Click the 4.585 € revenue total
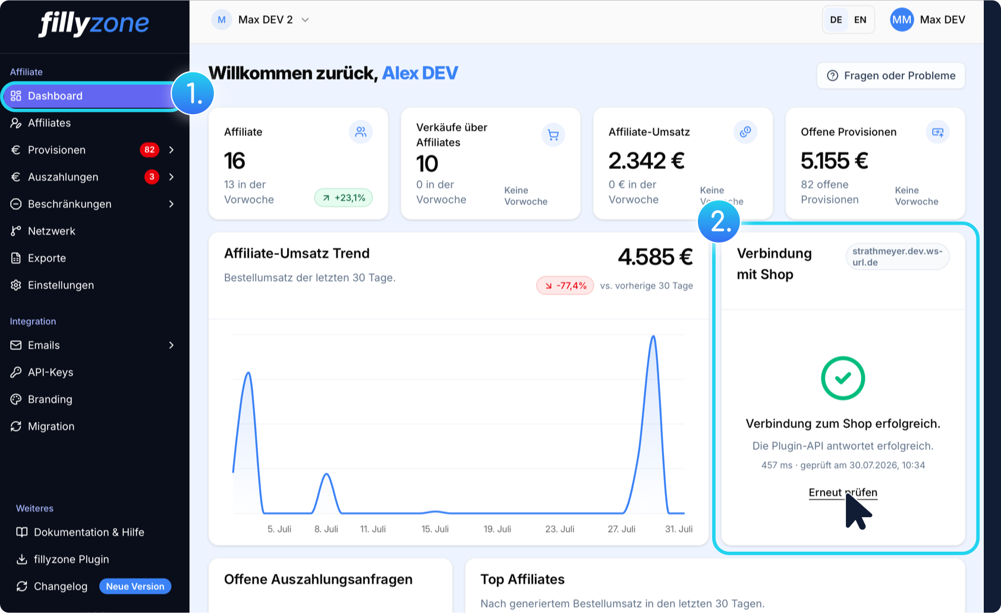The width and height of the screenshot is (1001, 613). pyautogui.click(x=655, y=257)
